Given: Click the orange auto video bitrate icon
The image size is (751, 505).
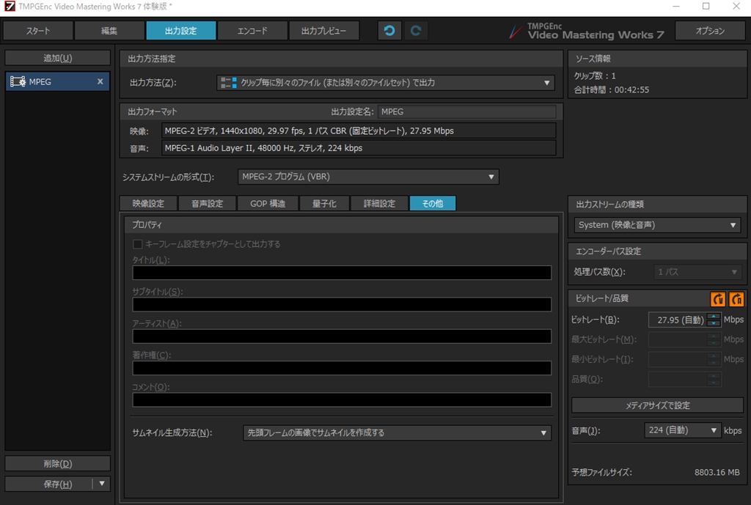Looking at the screenshot, I should [717, 298].
